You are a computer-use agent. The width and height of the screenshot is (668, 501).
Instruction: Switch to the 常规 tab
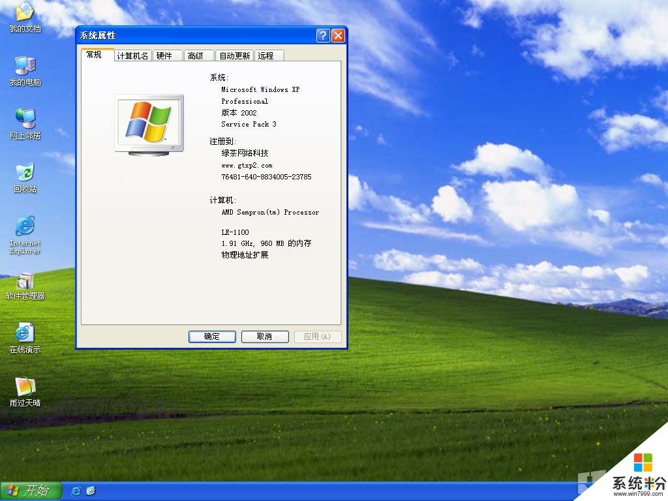[x=98, y=55]
